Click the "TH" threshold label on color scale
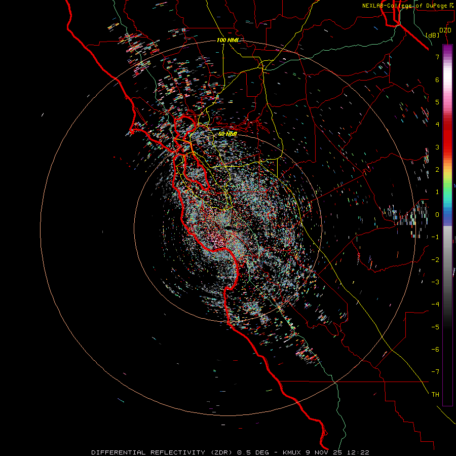Viewport: 456px width, 456px height. click(435, 395)
